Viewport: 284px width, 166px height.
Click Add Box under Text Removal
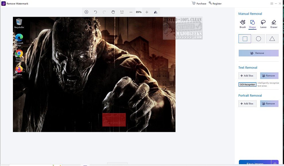click(x=248, y=76)
